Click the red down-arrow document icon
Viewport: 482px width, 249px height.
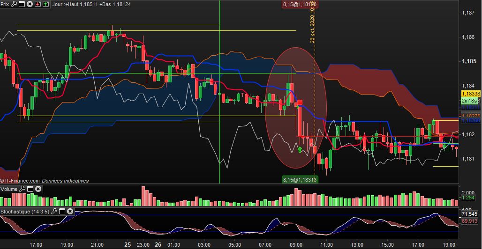pos(38,4)
